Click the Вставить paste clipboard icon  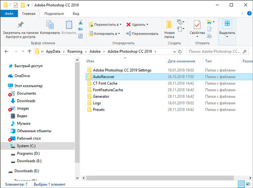pyautogui.click(x=69, y=24)
